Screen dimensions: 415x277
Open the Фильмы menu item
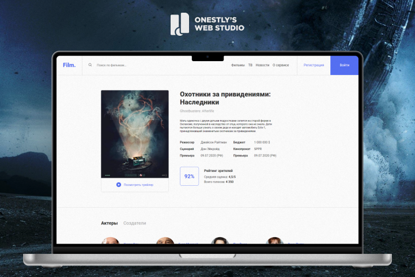coord(237,65)
